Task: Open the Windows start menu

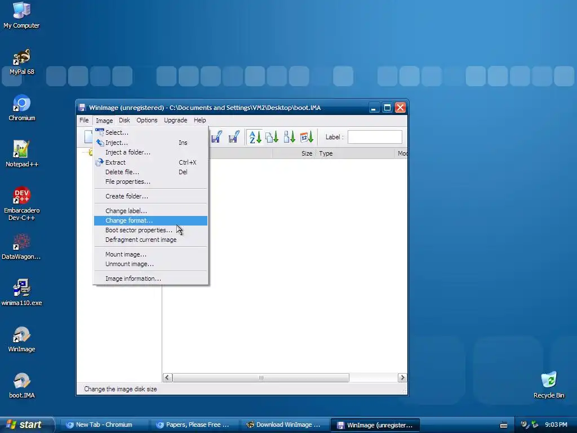Action: [x=26, y=425]
